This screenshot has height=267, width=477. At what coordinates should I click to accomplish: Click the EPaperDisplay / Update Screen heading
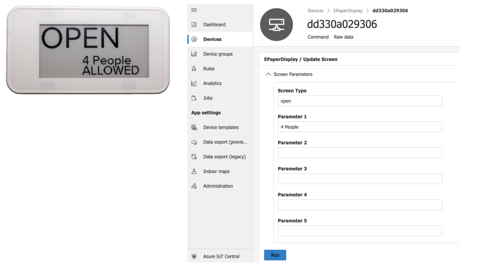[300, 60]
